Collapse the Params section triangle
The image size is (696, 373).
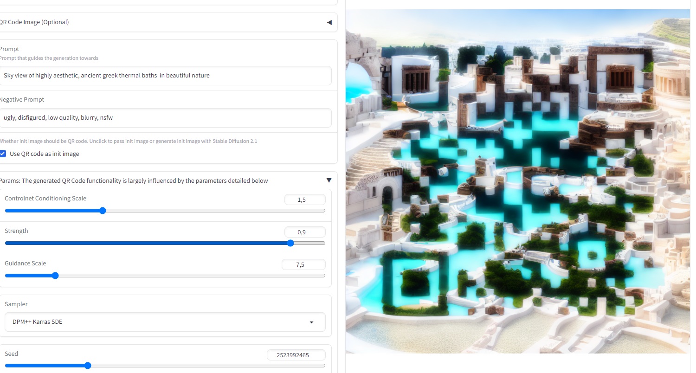click(329, 180)
